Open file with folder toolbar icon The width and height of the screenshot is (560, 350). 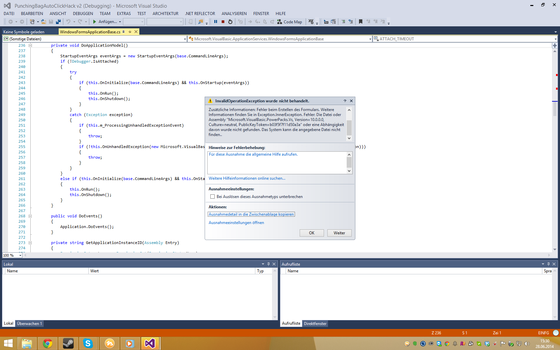click(43, 22)
